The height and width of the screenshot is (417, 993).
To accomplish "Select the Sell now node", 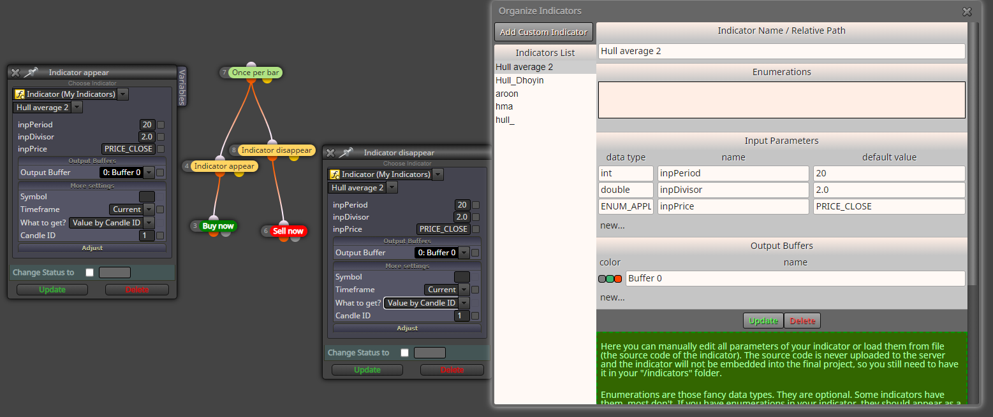I will 288,231.
